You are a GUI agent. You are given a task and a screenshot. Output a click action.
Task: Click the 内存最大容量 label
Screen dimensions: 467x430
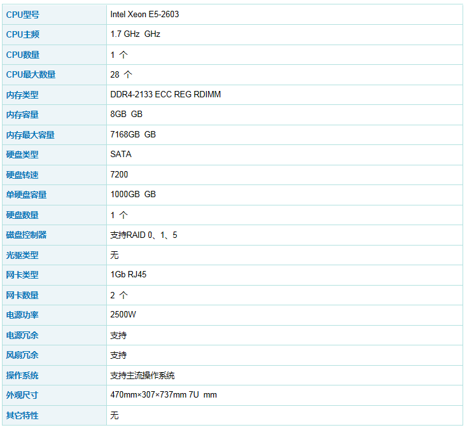click(31, 135)
